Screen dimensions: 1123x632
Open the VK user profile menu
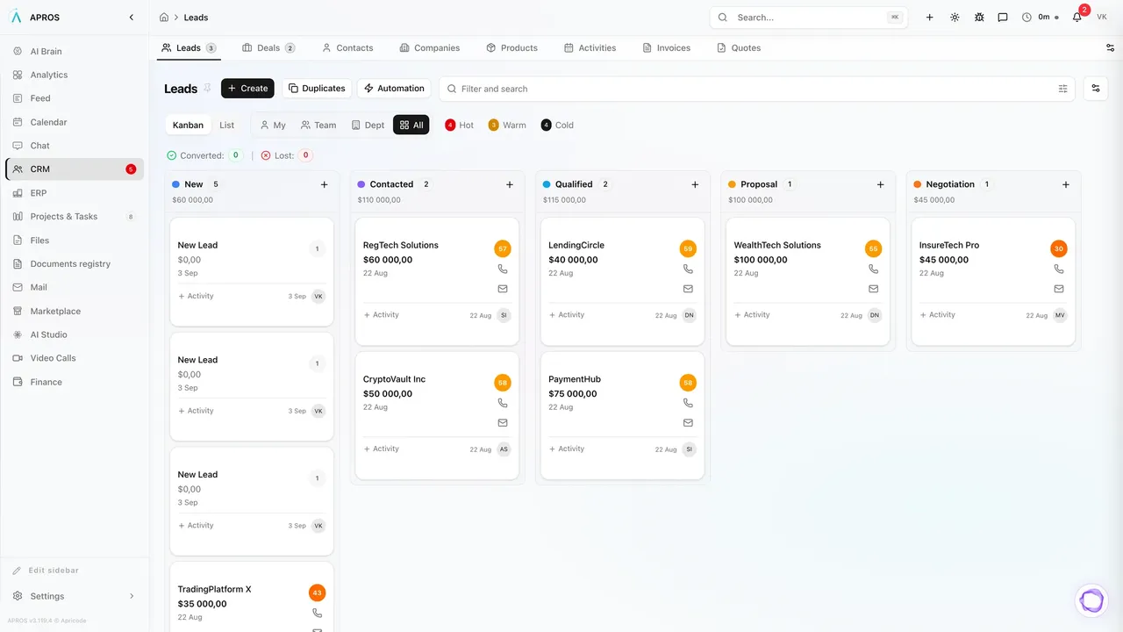(x=1102, y=18)
